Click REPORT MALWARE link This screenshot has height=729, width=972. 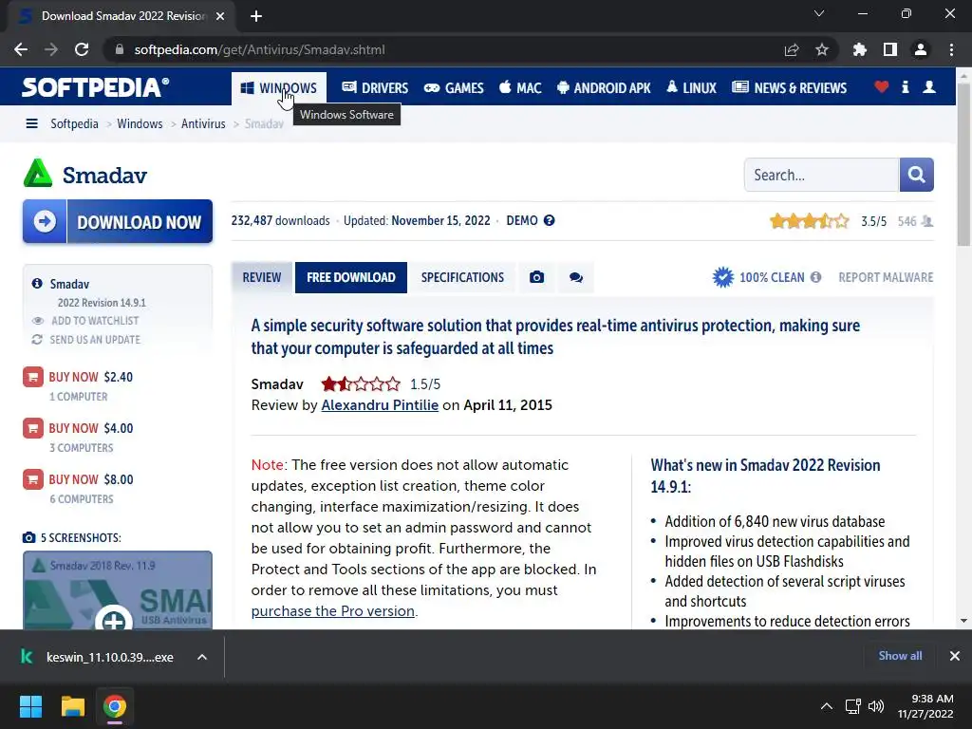(x=886, y=278)
